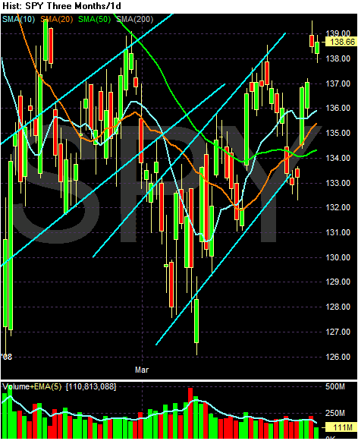The height and width of the screenshot is (441, 358).
Task: Click the '08 year label on time axis
Action: 7,357
